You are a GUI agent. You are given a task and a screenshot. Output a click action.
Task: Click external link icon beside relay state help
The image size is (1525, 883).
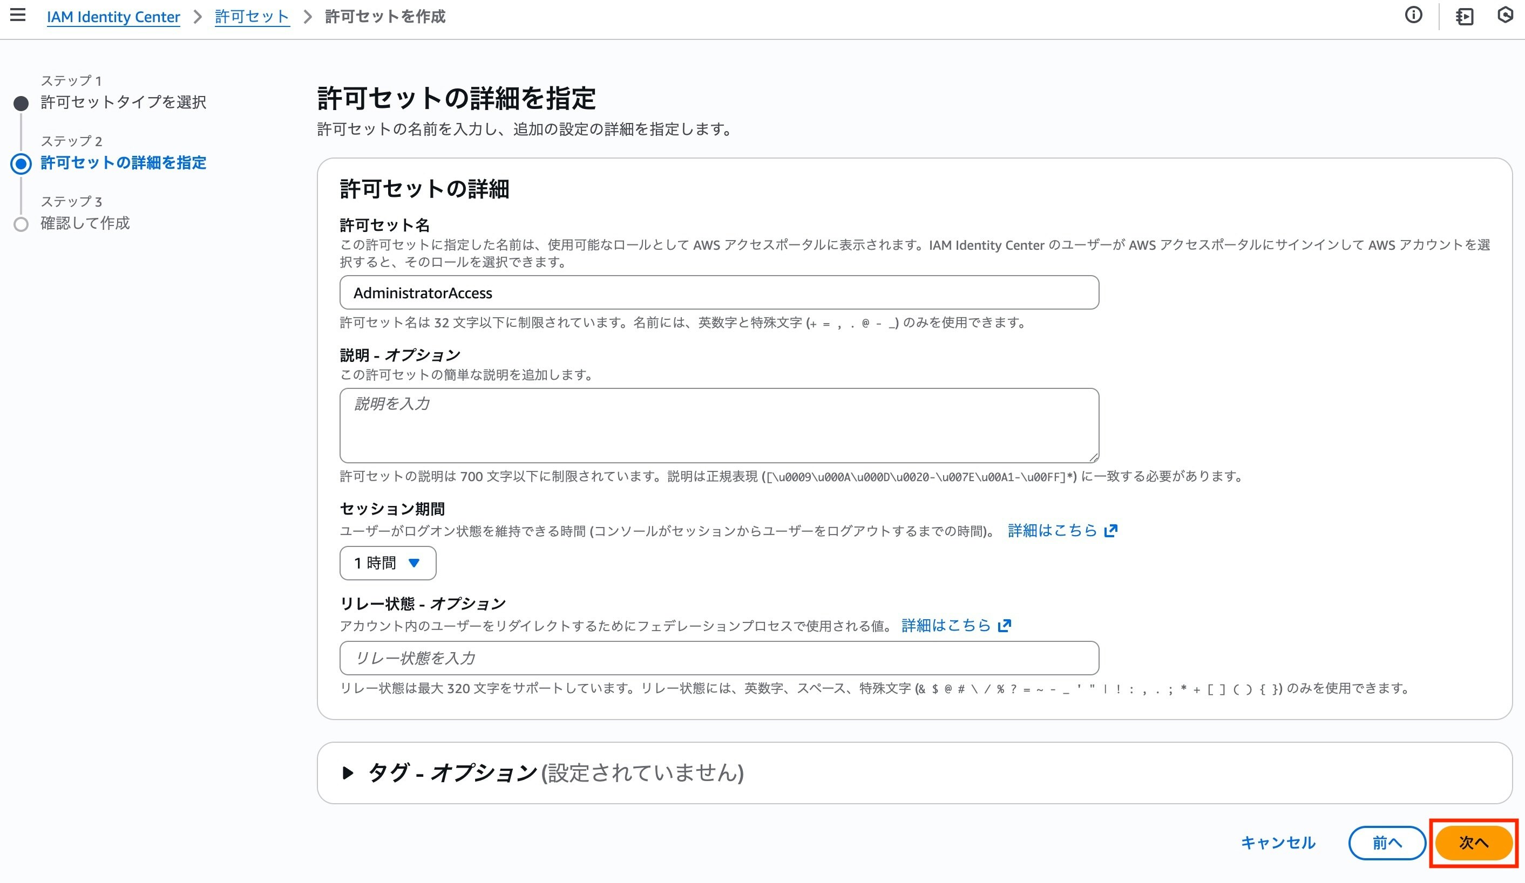coord(1005,625)
